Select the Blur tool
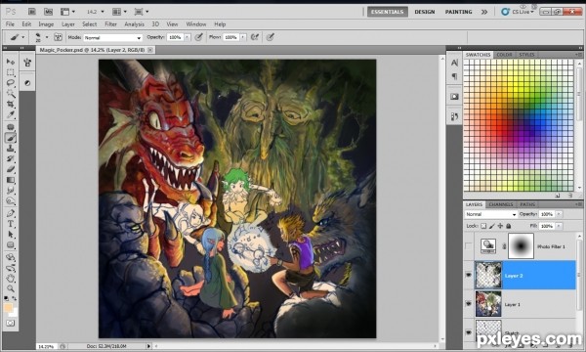The height and width of the screenshot is (352, 586). click(x=11, y=191)
